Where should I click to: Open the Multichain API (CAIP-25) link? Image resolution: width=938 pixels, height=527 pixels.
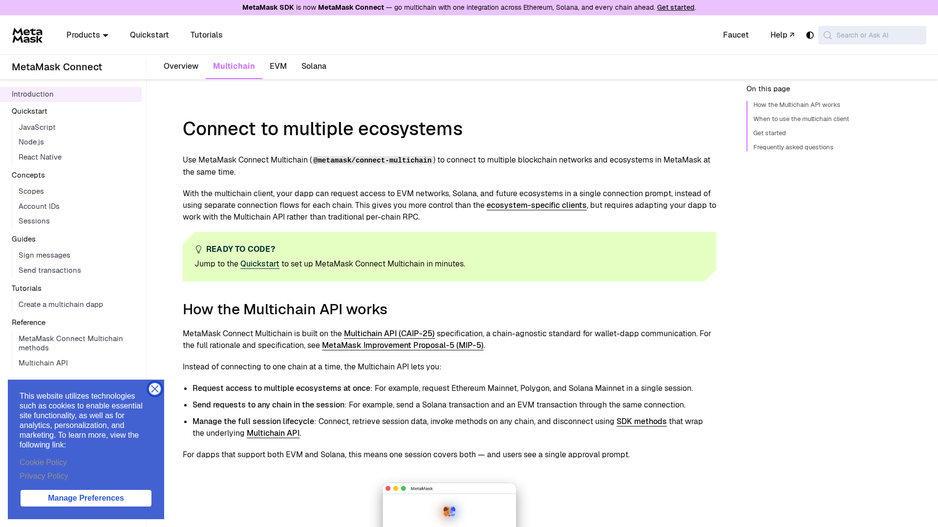389,334
